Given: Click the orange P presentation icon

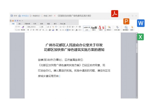Looking at the screenshot, I should (126, 21).
